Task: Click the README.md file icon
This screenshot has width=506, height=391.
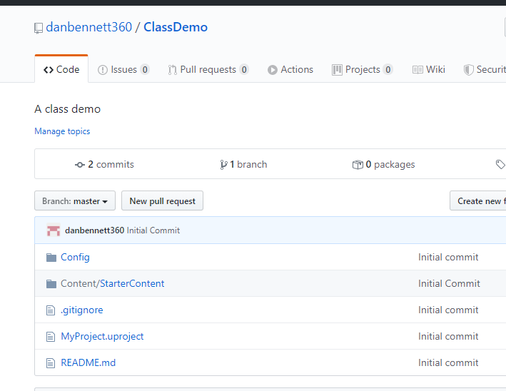Action: click(x=51, y=362)
